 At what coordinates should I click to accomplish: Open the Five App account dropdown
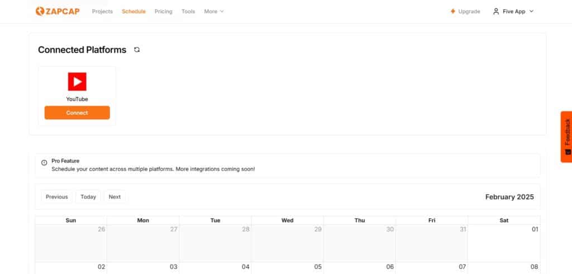click(x=513, y=11)
